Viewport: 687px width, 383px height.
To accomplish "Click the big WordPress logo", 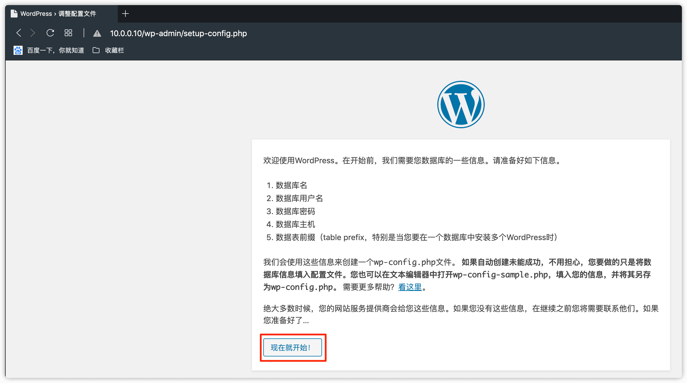I will pyautogui.click(x=461, y=105).
